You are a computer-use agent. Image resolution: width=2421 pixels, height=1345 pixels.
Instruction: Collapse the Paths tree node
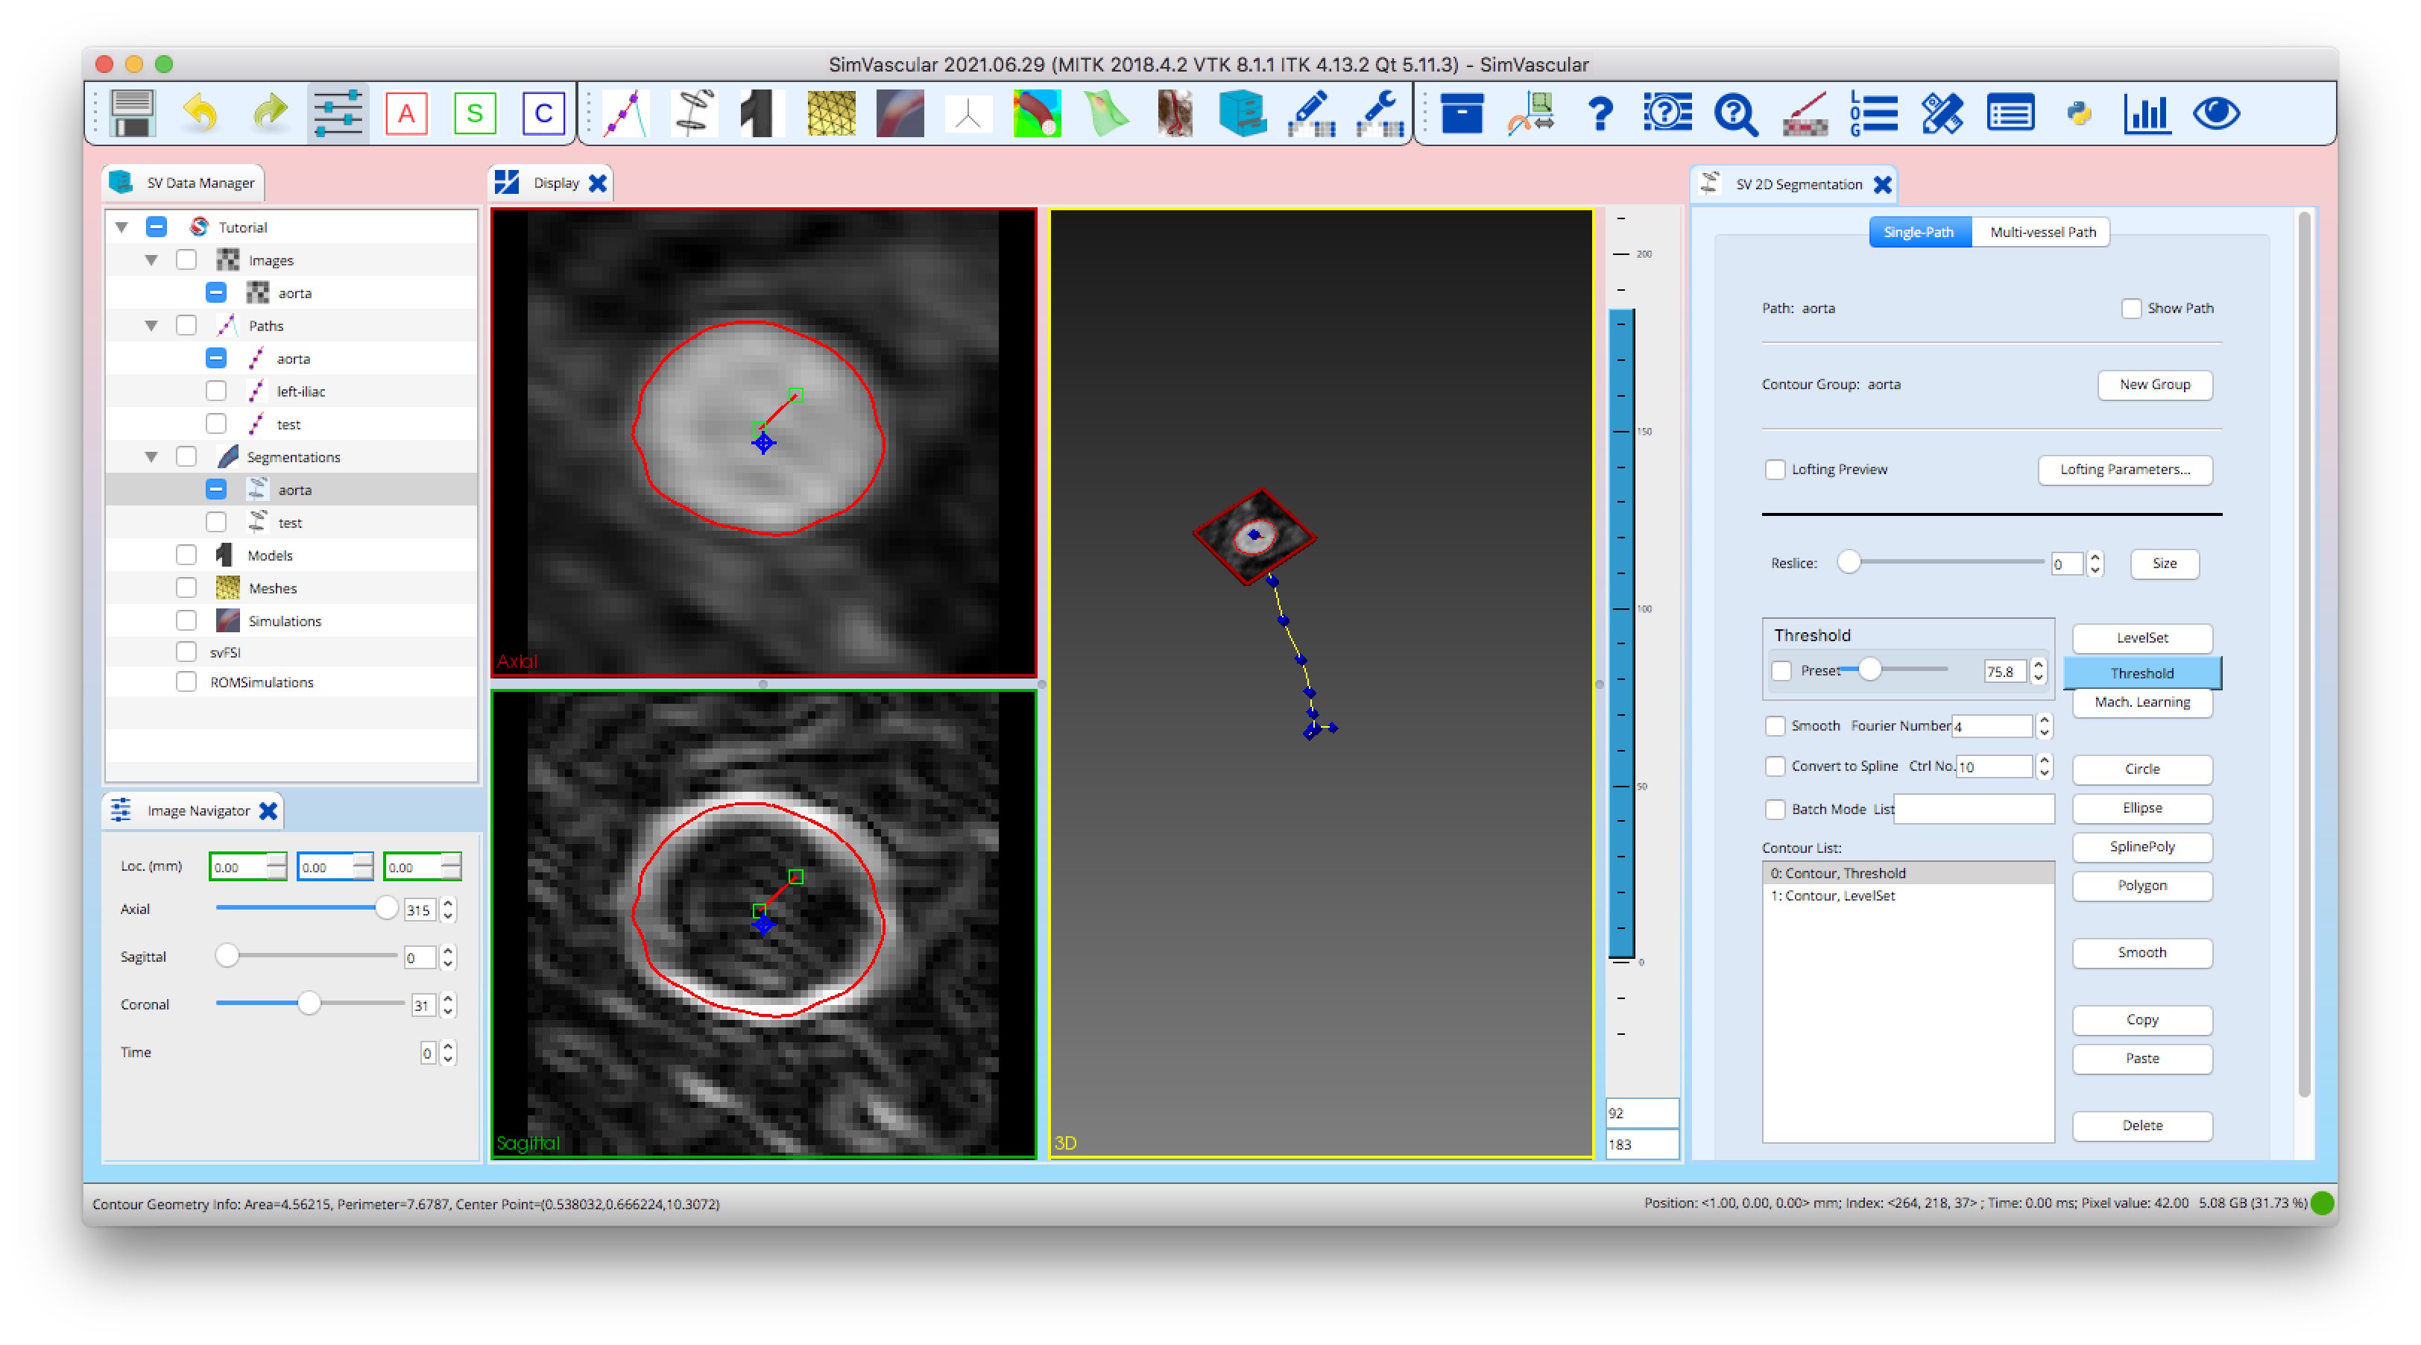tap(151, 325)
